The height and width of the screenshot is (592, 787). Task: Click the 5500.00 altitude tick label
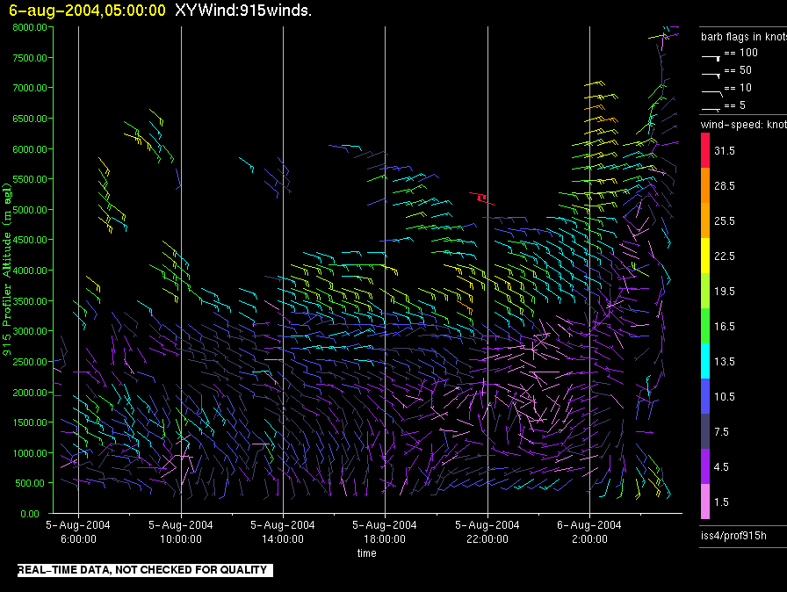click(30, 179)
